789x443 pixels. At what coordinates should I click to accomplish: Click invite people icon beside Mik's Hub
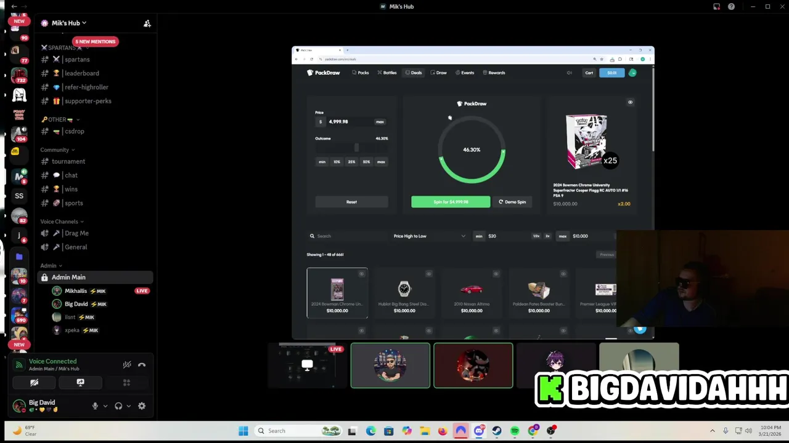147,23
